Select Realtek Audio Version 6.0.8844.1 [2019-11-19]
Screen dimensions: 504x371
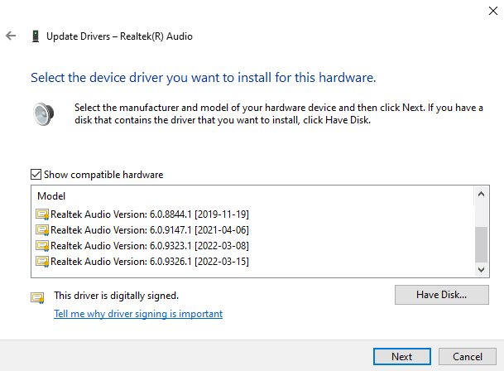coord(150,214)
